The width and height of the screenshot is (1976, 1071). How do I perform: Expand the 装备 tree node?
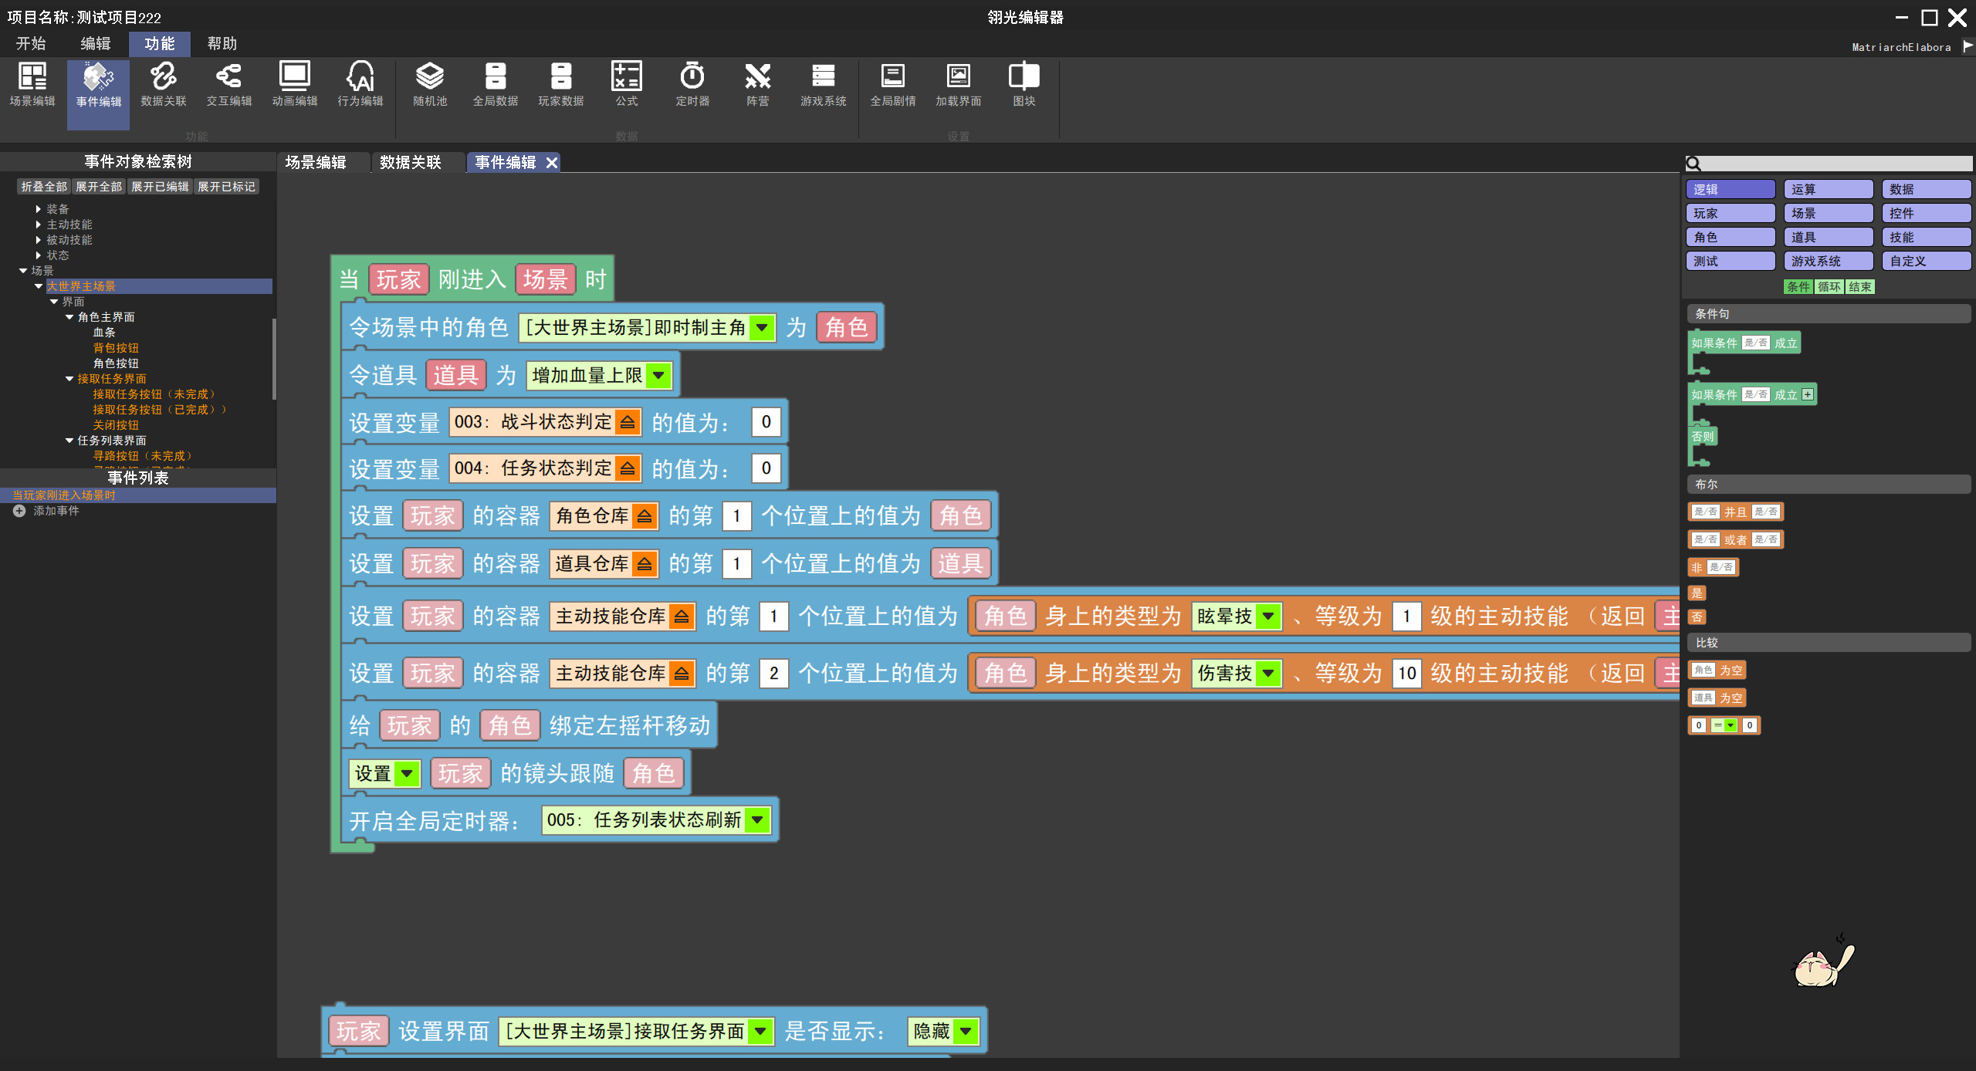(x=57, y=208)
